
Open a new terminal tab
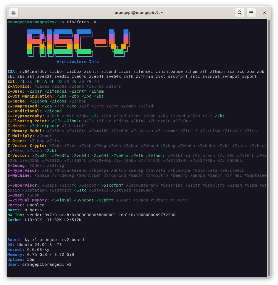pyautogui.click(x=14, y=13)
